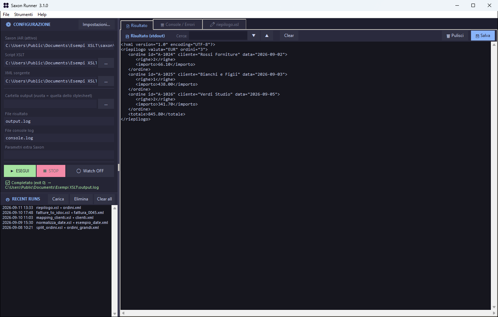Browse for the Cartella output folder
The height and width of the screenshot is (317, 498).
coord(106,104)
